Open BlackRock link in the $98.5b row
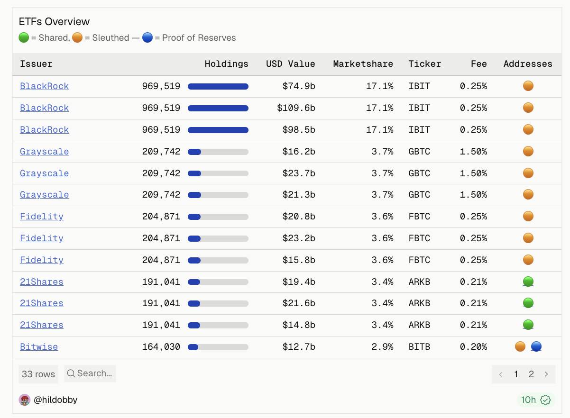This screenshot has height=418, width=570. tap(44, 130)
